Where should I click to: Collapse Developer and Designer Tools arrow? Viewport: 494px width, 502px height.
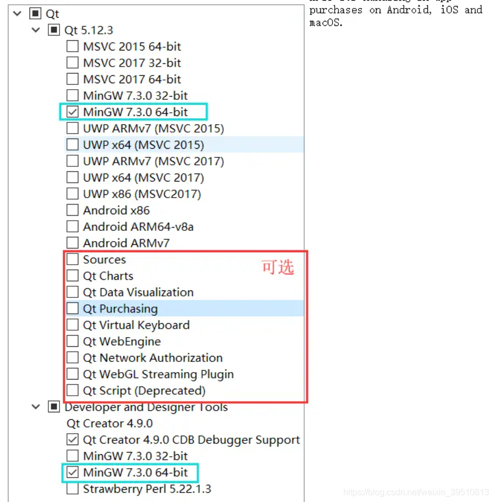tap(36, 406)
